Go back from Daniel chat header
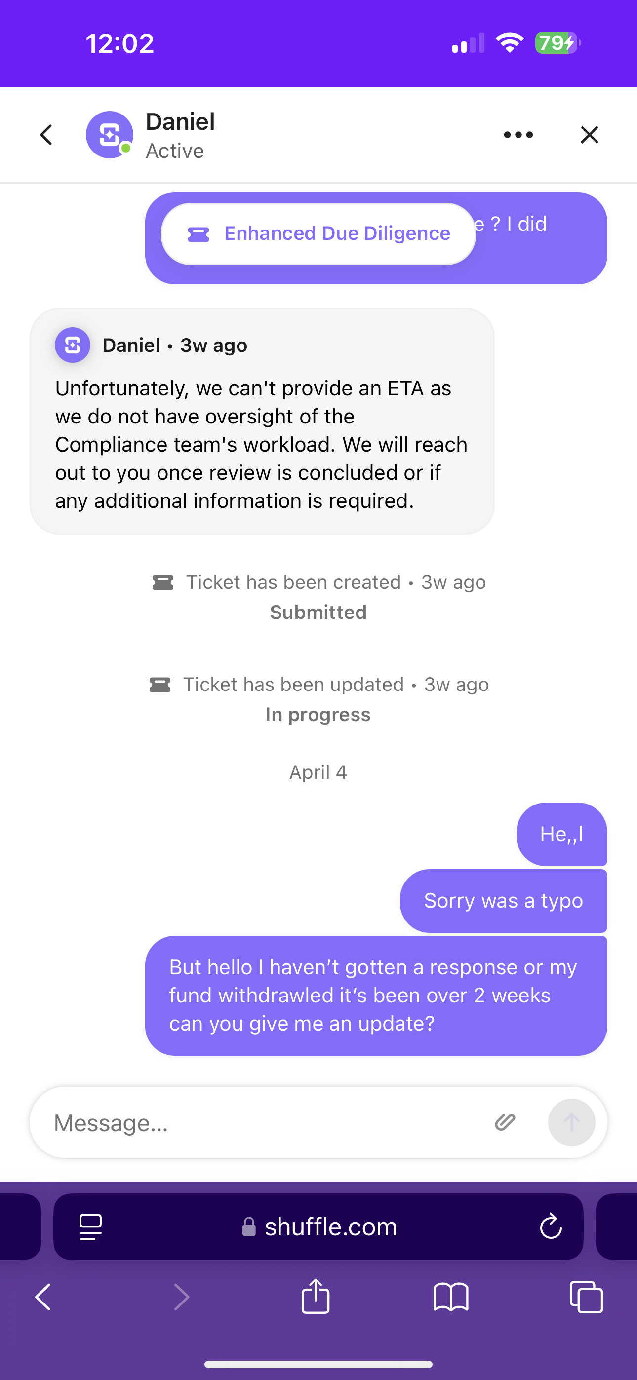The height and width of the screenshot is (1380, 637). pyautogui.click(x=46, y=135)
